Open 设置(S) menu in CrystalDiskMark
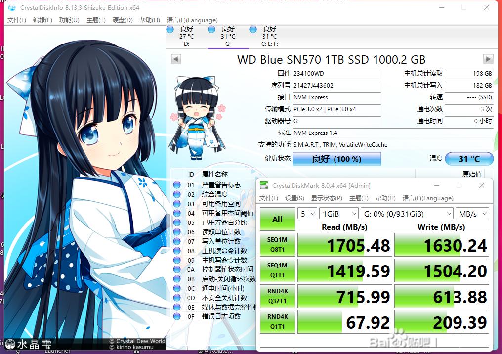Screen dimensions: 502x354 click(x=294, y=198)
